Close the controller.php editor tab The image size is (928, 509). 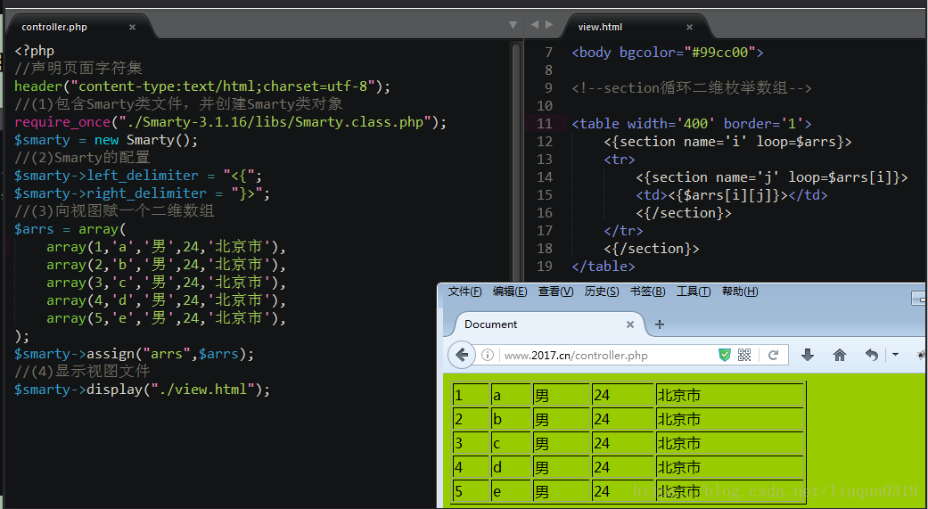point(132,28)
